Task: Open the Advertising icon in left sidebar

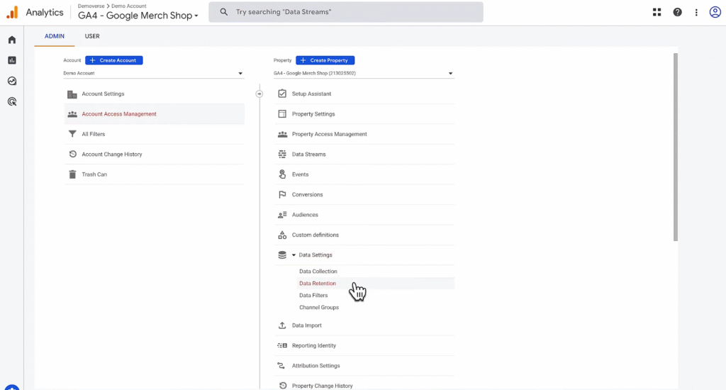Action: click(x=12, y=102)
